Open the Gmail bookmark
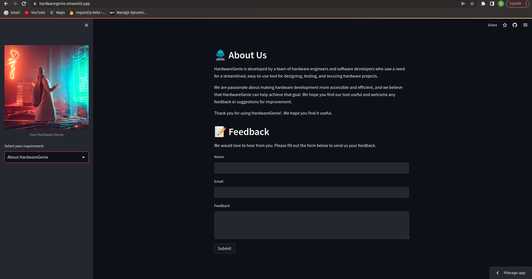 pyautogui.click(x=12, y=12)
